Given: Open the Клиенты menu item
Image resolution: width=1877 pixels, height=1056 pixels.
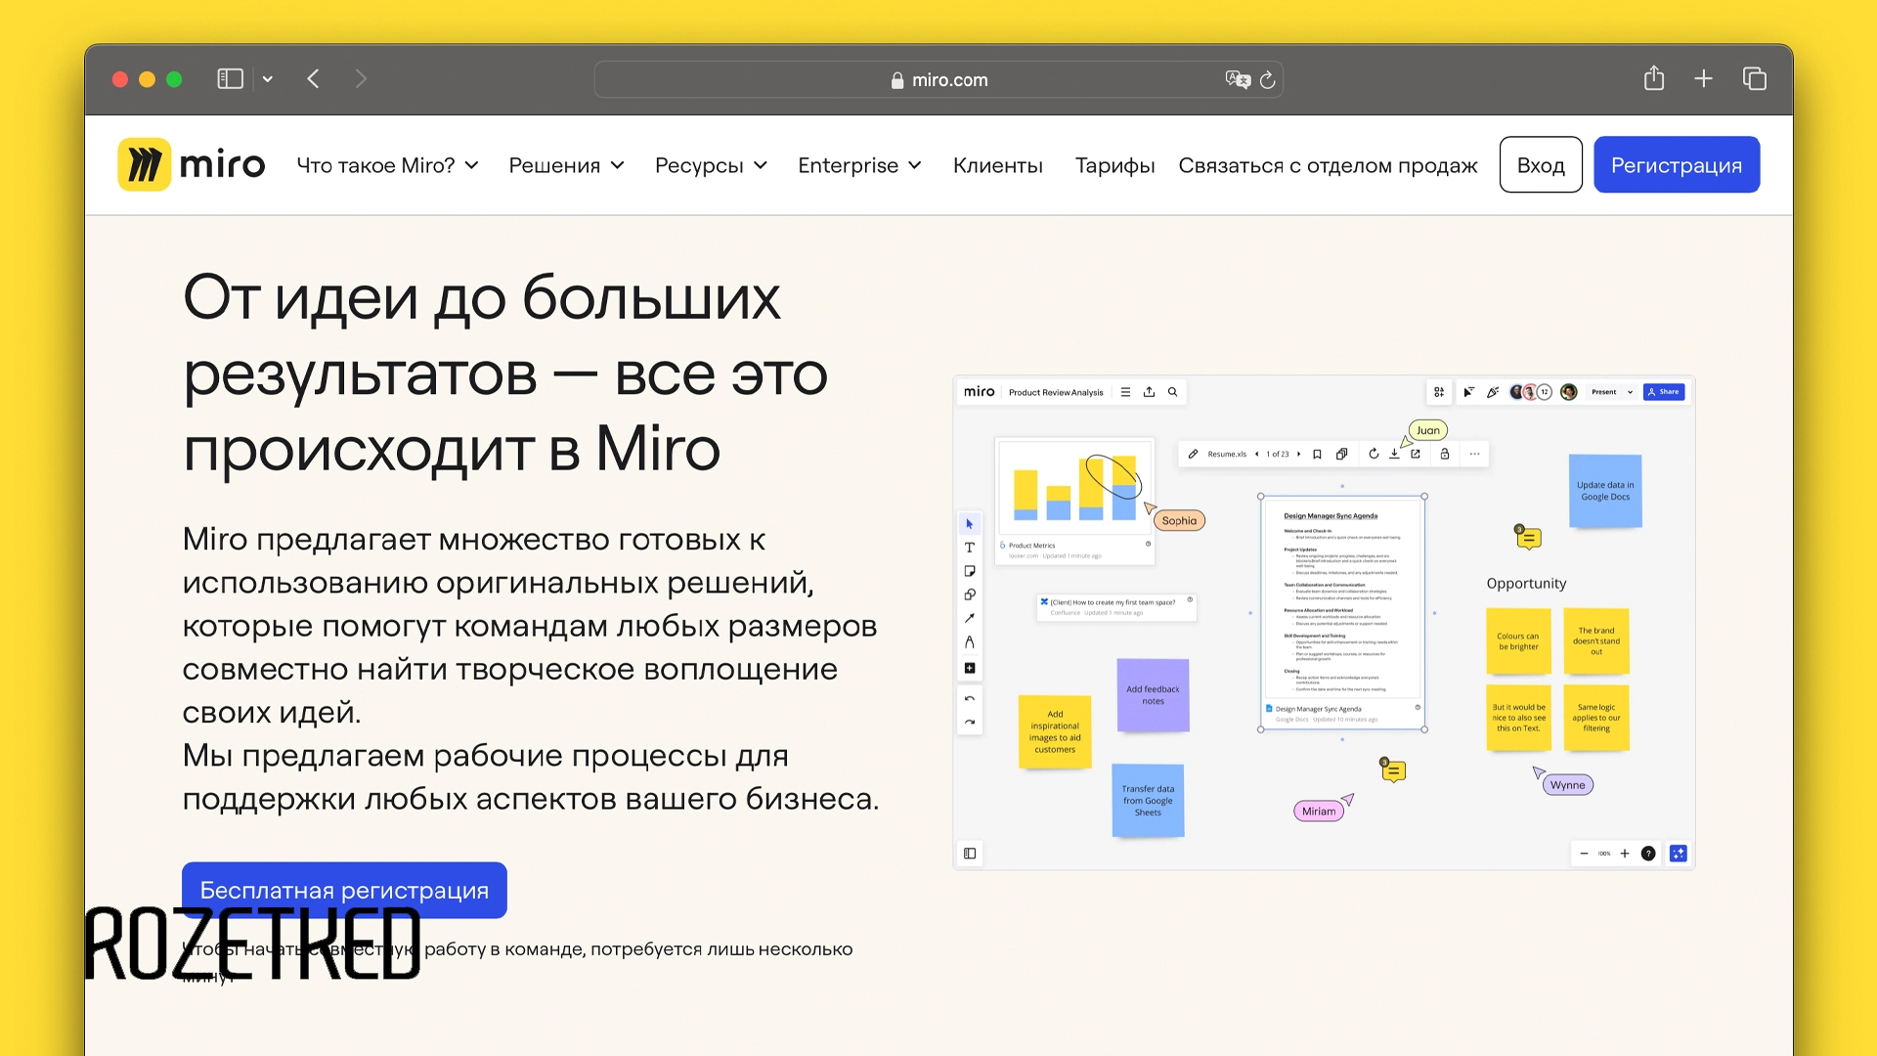Looking at the screenshot, I should 997,165.
